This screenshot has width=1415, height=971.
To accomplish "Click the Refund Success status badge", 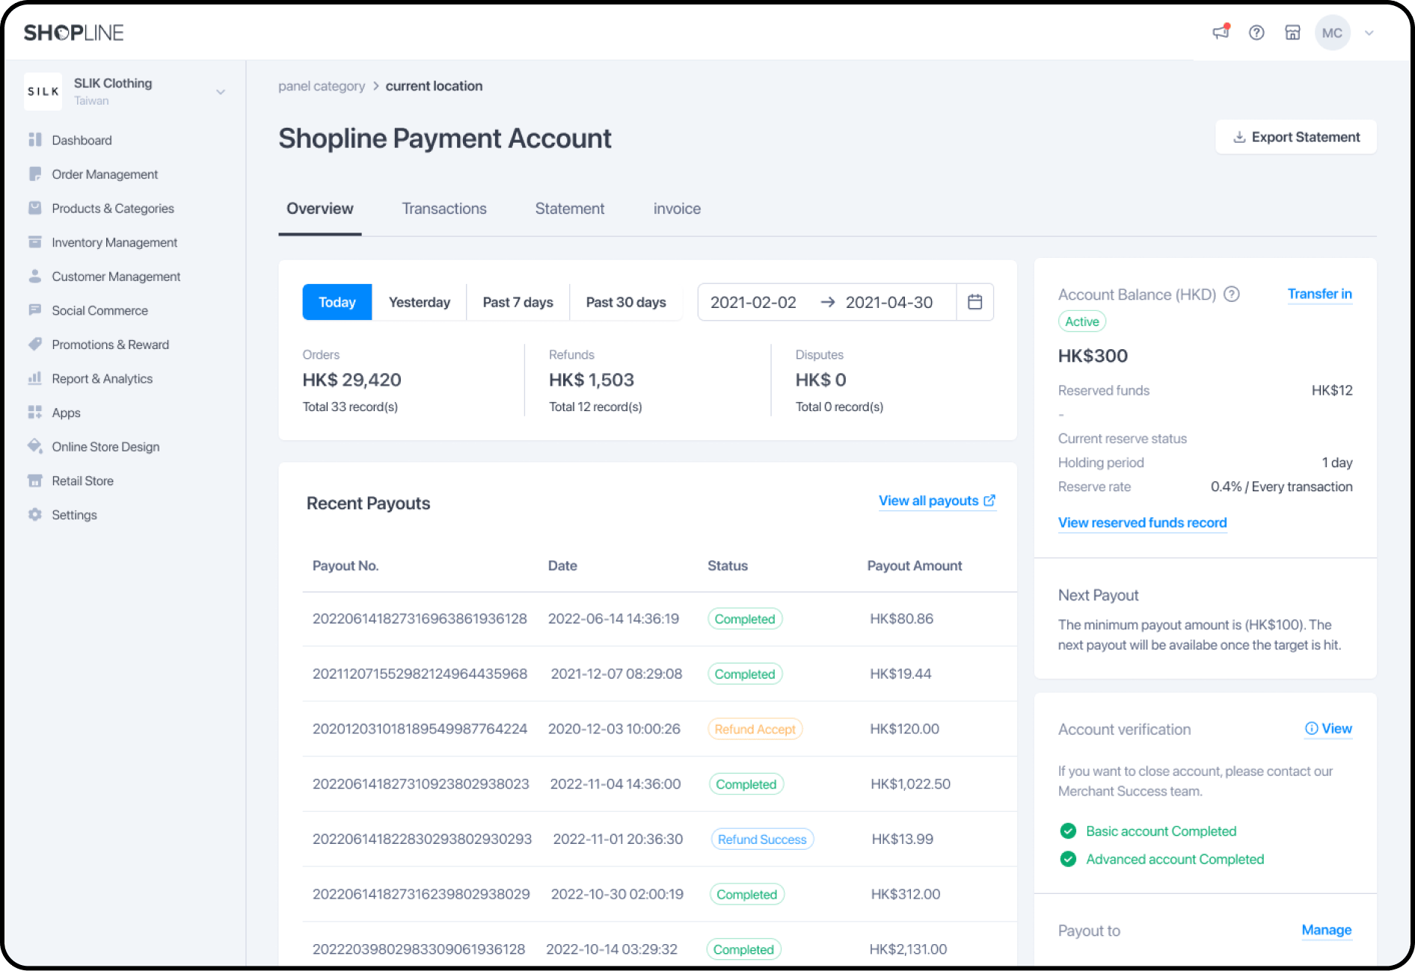I will 762,839.
